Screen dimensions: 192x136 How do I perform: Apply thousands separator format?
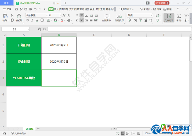(140, 20)
